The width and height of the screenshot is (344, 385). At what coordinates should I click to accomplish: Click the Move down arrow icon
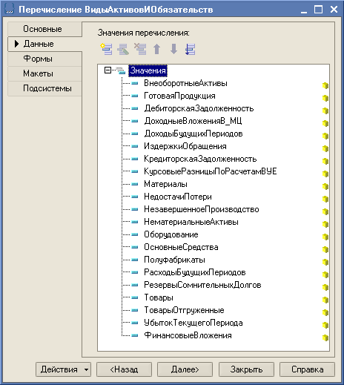(x=173, y=49)
